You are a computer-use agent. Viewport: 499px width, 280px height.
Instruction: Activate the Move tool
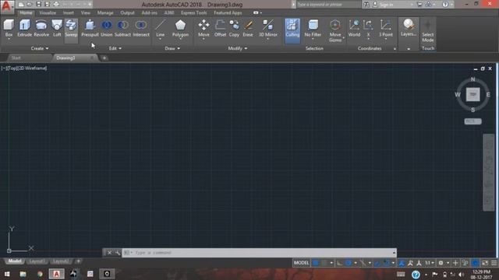tap(203, 28)
